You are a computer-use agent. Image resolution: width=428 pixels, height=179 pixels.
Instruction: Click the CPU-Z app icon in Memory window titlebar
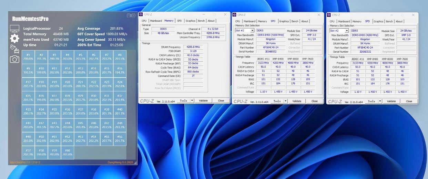pos(141,14)
